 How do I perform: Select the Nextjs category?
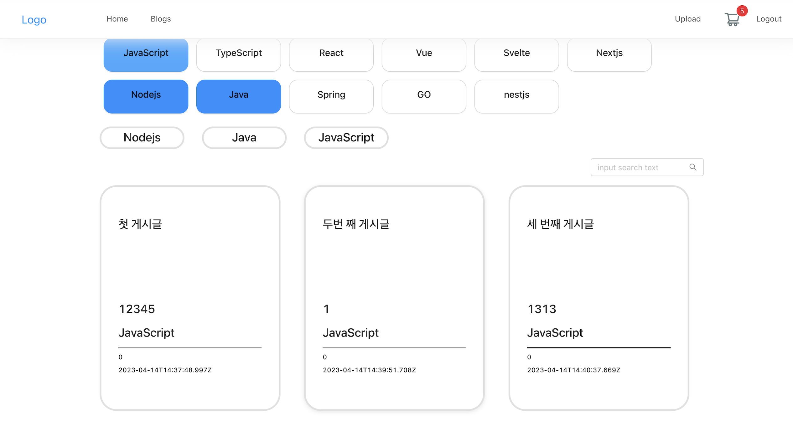pyautogui.click(x=609, y=53)
